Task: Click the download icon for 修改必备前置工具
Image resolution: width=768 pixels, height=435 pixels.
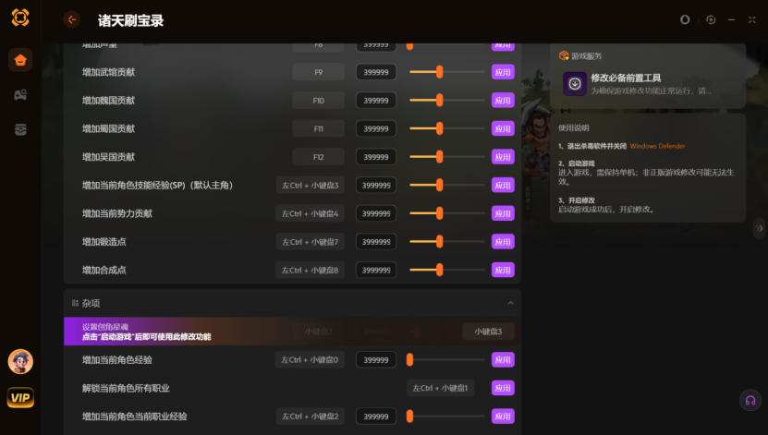Action: point(575,84)
